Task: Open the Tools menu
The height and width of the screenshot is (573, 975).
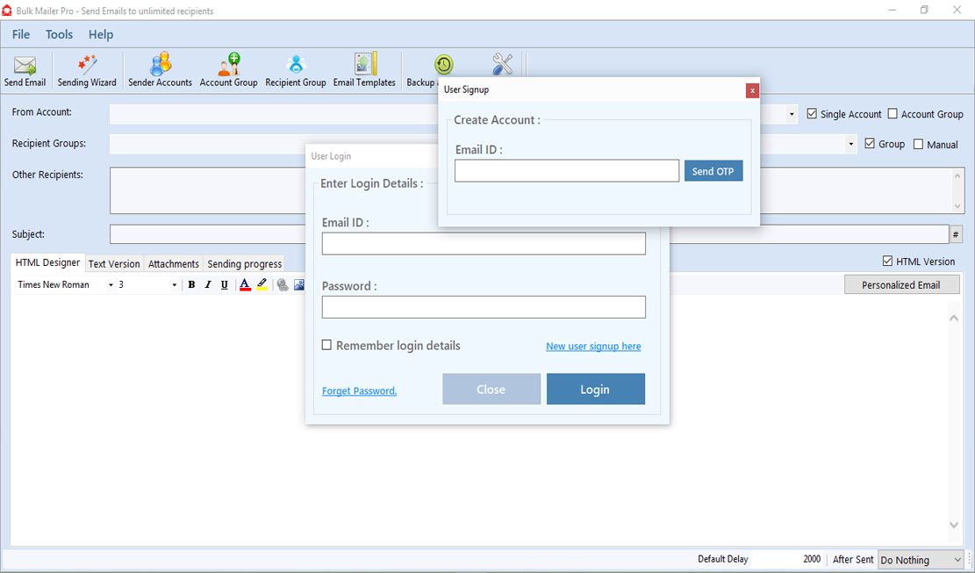Action: [x=59, y=35]
